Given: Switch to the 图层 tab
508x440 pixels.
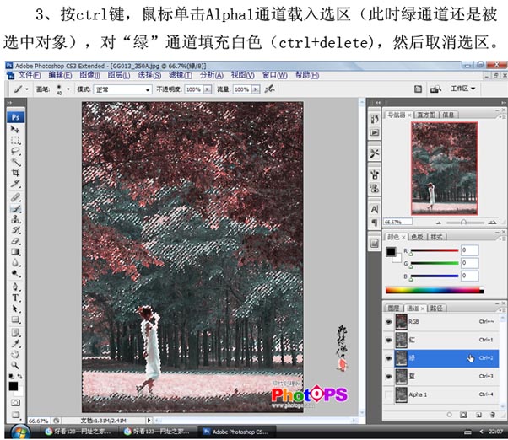Looking at the screenshot, I should 393,308.
